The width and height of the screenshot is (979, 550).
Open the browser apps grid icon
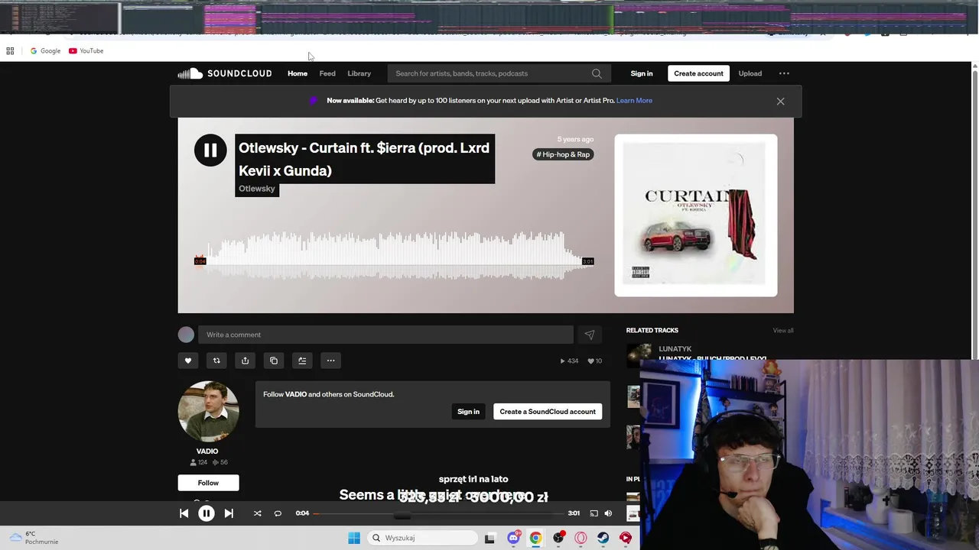click(x=10, y=51)
